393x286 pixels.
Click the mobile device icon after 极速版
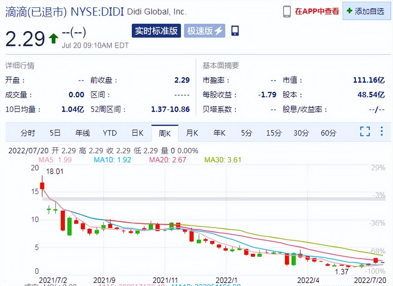[235, 31]
